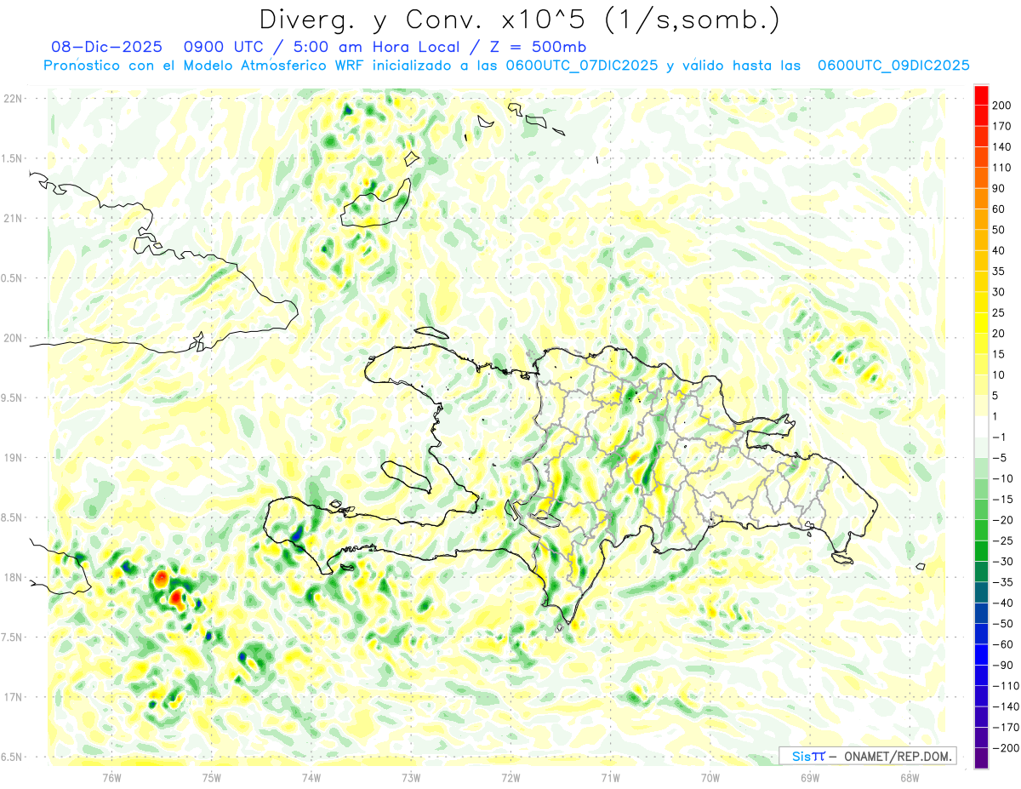Click the red divergence maximum hotspot near 18N 75W
The width and height of the screenshot is (1021, 789).
(176, 597)
